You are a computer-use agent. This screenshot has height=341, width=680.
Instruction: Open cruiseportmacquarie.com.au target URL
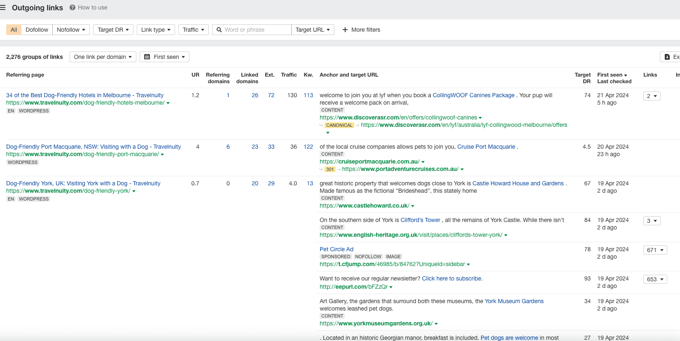coord(369,161)
